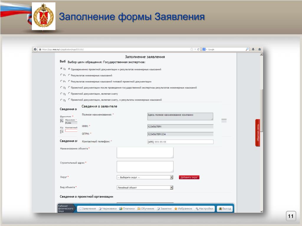This screenshot has width=302, height=226.
Task: Open the 'Обучение' tab
Action: pyautogui.click(x=146, y=209)
